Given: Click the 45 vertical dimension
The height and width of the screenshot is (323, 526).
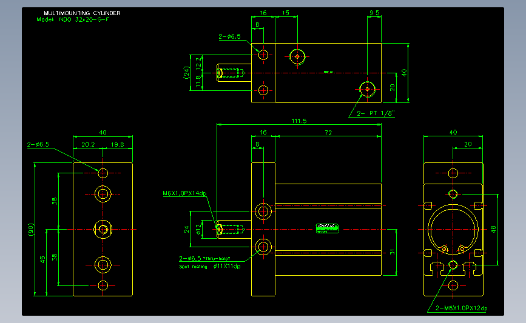Looking at the screenshot, I should point(42,259).
